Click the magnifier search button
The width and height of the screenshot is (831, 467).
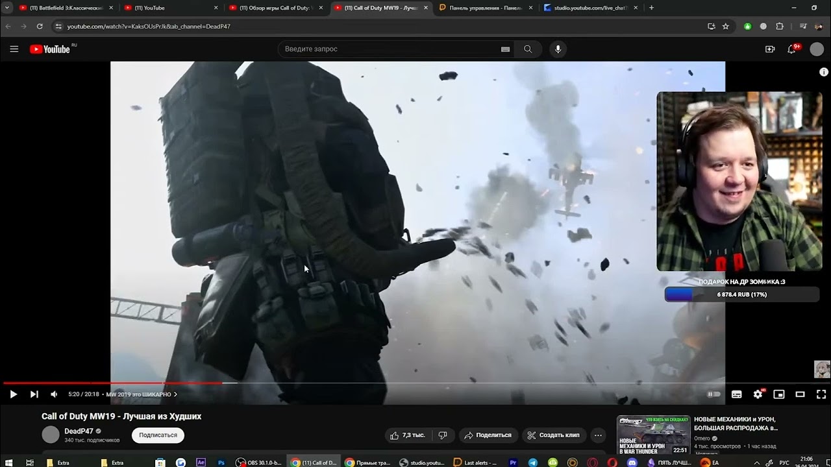tap(528, 49)
